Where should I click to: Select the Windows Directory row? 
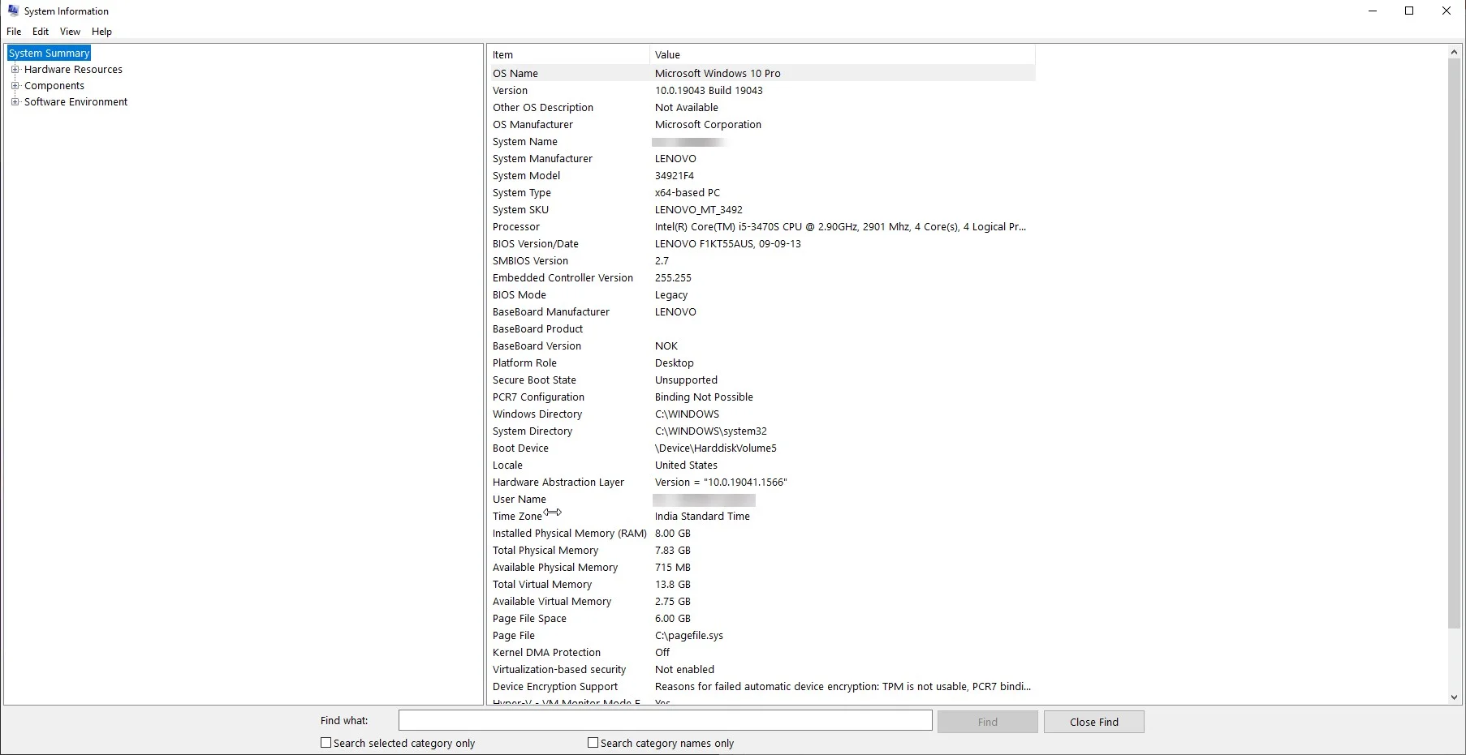(761, 414)
